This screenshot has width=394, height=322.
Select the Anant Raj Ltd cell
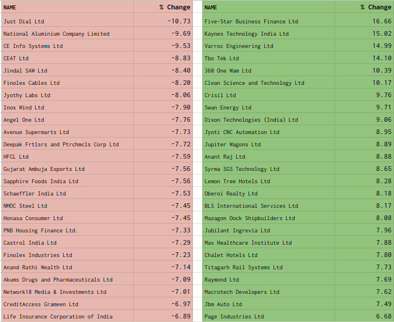pyautogui.click(x=268, y=157)
